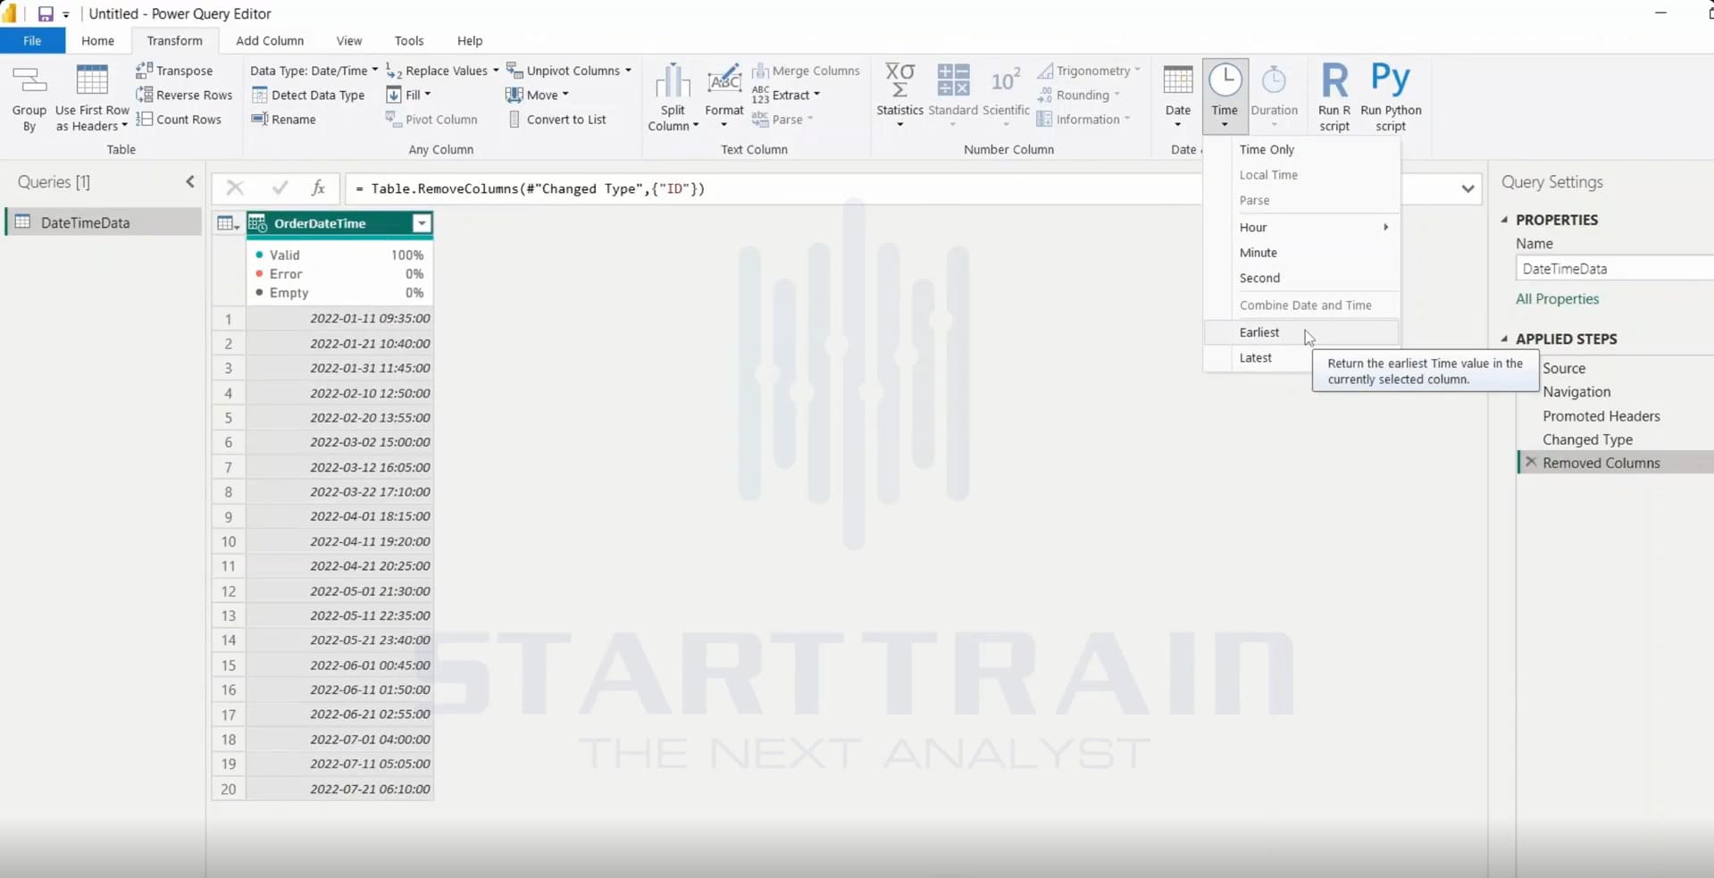Click Convert to List

coord(557,119)
